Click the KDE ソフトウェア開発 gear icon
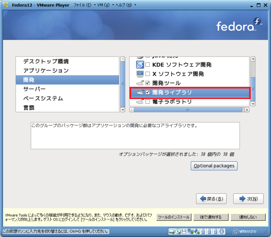Screen dimensions: 271x237 [139, 64]
